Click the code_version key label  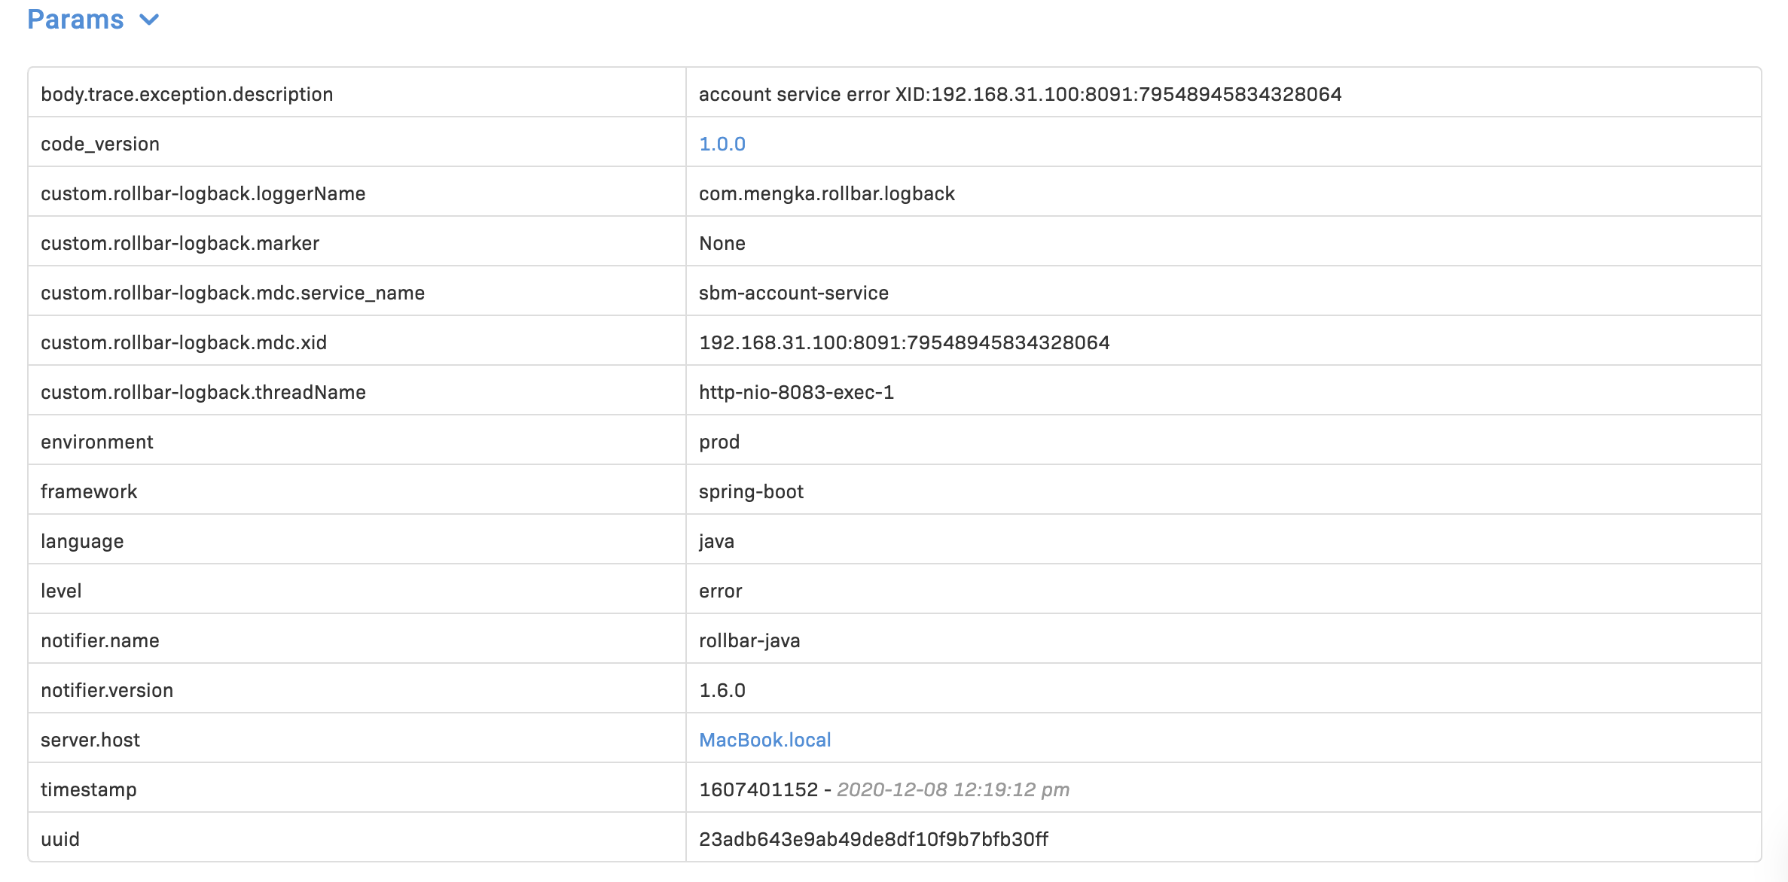(100, 144)
